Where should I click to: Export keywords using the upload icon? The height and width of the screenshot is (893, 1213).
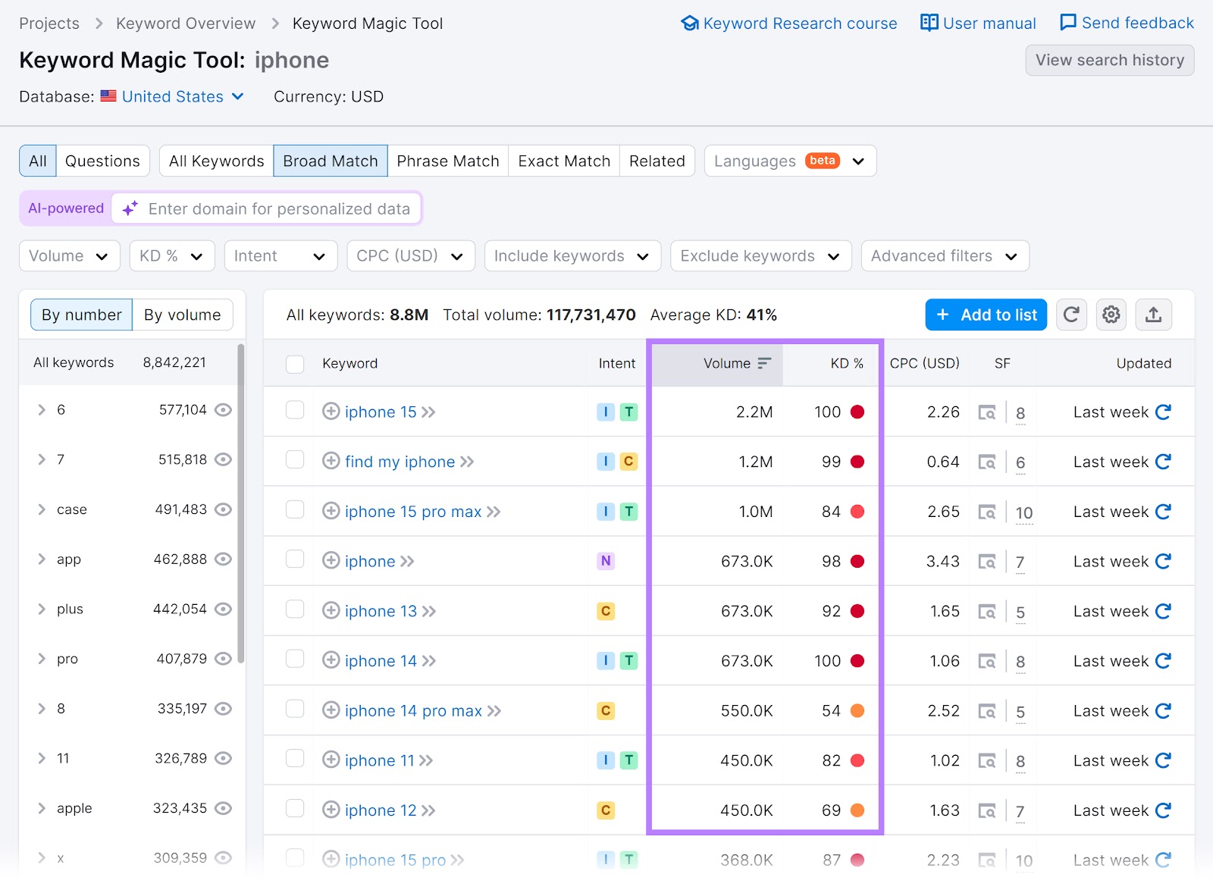(x=1153, y=315)
